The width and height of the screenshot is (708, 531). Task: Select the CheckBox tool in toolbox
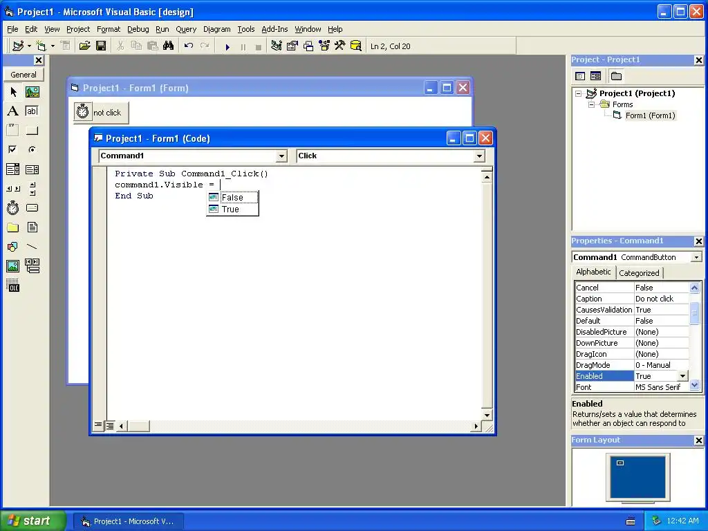(x=13, y=149)
